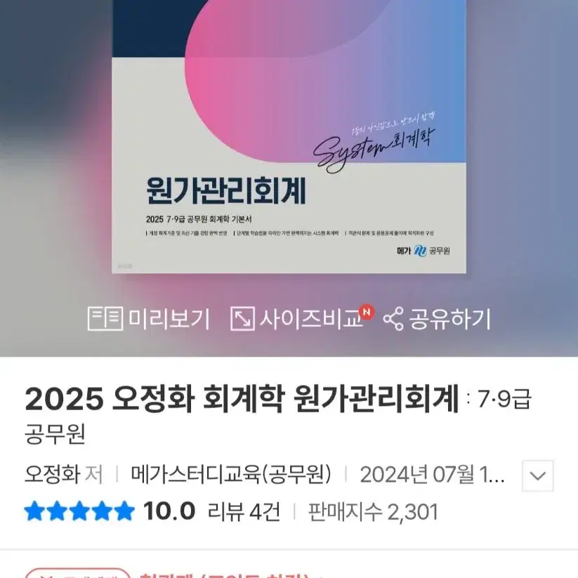Screen dimensions: 578x578
Task: Tap the 미리보기 open-book preview icon
Action: click(105, 318)
